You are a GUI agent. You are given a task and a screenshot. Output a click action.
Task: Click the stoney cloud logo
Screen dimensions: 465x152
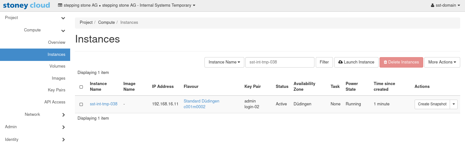[x=26, y=5]
